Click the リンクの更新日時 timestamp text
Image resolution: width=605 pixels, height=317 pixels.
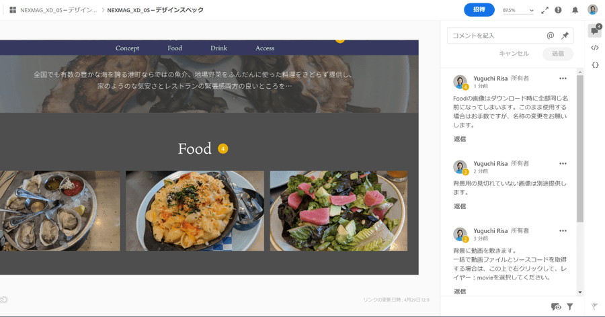396,300
